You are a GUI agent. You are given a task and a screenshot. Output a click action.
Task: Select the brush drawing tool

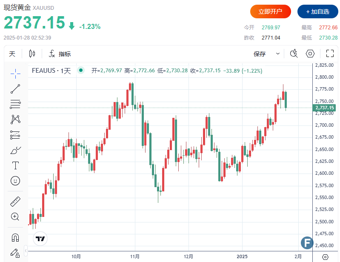click(x=15, y=150)
